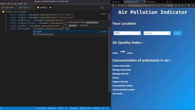
Task: Open the browser hamburger menu
Action: click(x=193, y=5)
